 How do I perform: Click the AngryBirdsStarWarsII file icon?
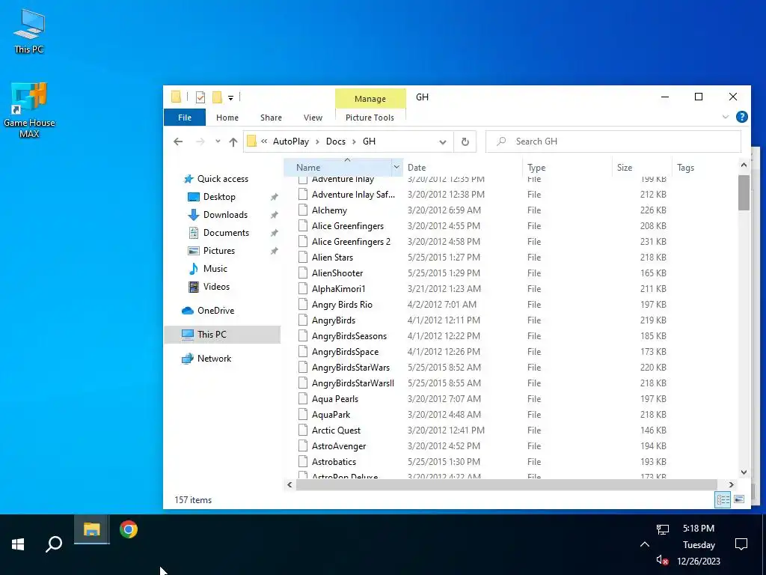click(x=303, y=383)
